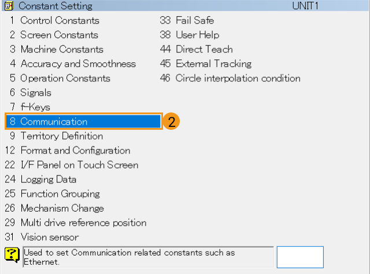Select Logging Data option
The height and width of the screenshot is (274, 370).
pyautogui.click(x=48, y=179)
